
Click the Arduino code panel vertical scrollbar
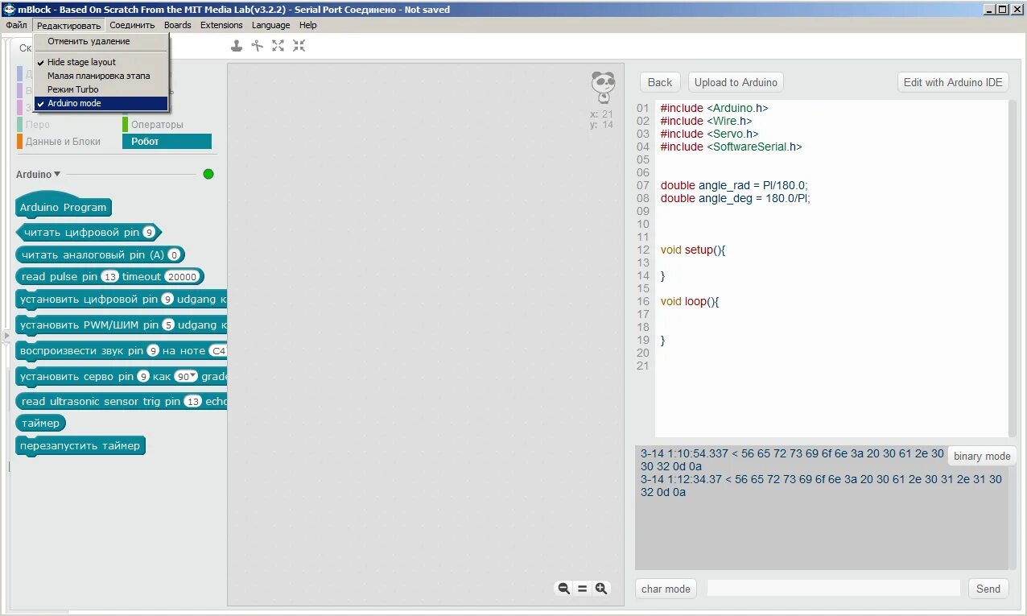[x=1013, y=268]
